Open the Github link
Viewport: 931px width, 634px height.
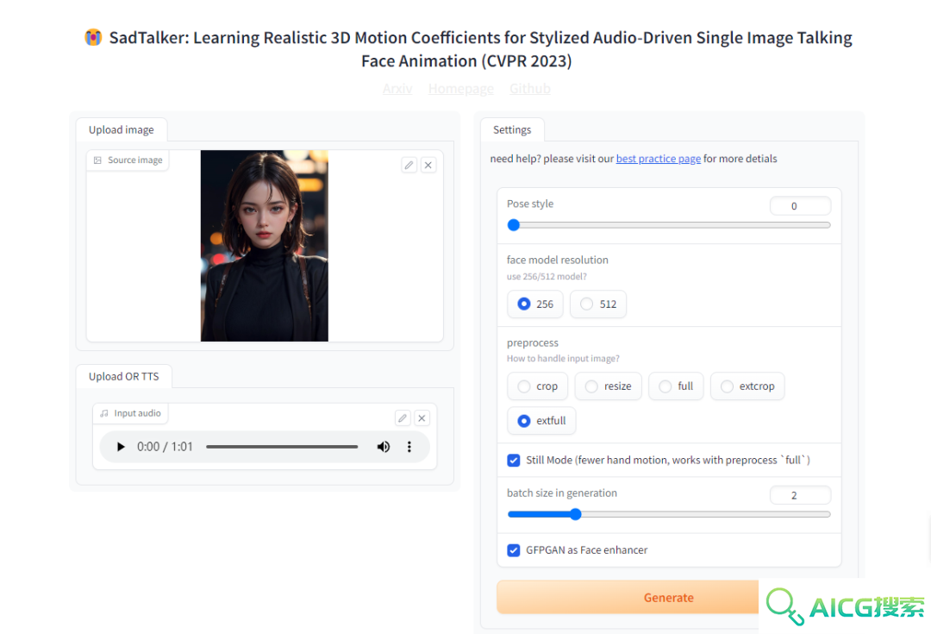click(x=529, y=89)
